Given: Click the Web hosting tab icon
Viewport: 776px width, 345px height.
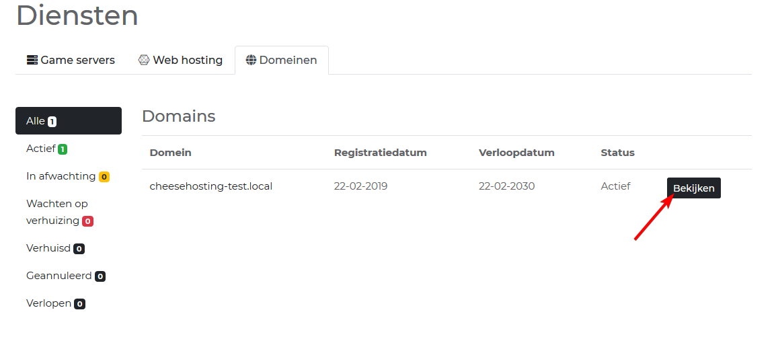Looking at the screenshot, I should 144,60.
